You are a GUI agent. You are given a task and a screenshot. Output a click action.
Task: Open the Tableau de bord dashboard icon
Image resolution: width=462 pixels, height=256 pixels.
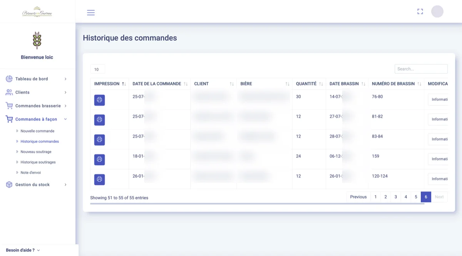(x=8, y=78)
